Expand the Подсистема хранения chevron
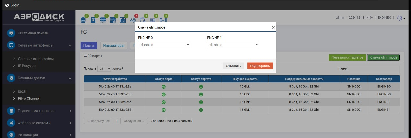The image size is (411, 138). (70, 111)
